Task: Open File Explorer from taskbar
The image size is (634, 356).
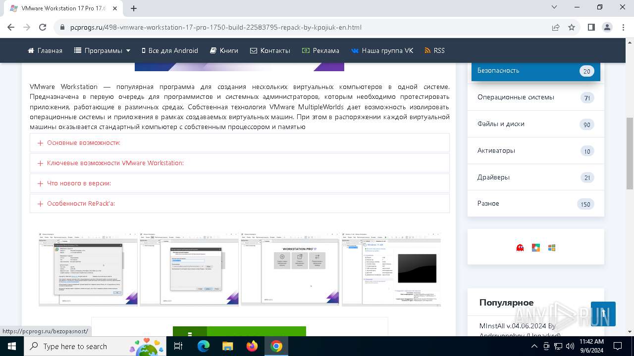Action: (x=228, y=346)
